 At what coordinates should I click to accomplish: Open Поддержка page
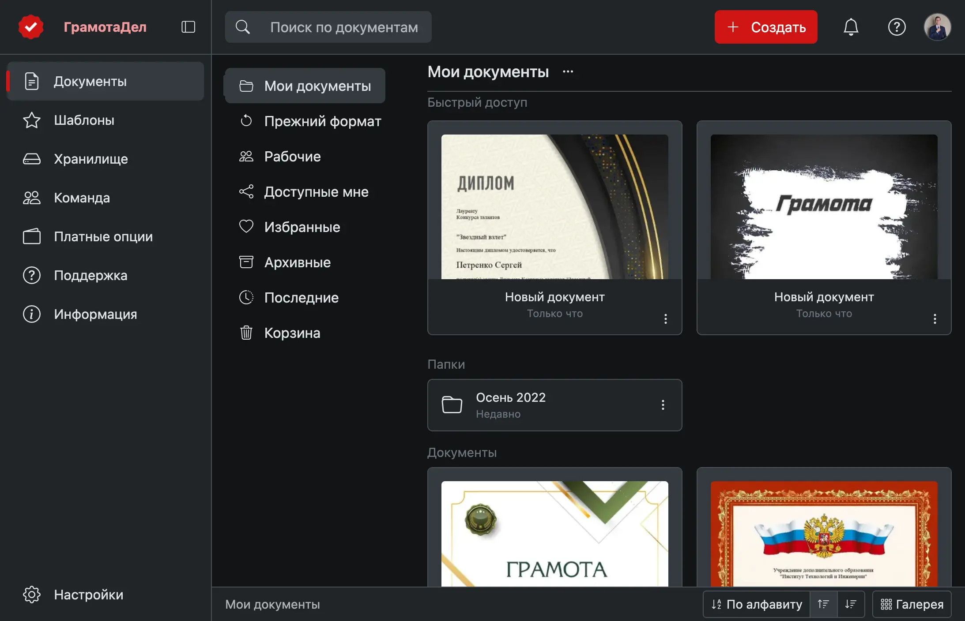(106, 275)
